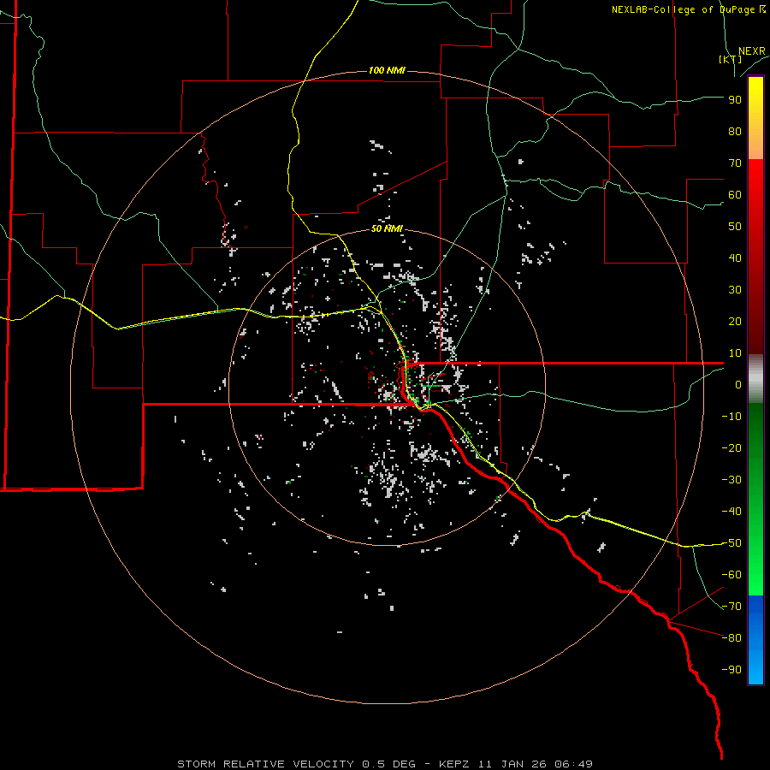Click the 30 value on velocity scale
The width and height of the screenshot is (770, 770).
tap(735, 290)
